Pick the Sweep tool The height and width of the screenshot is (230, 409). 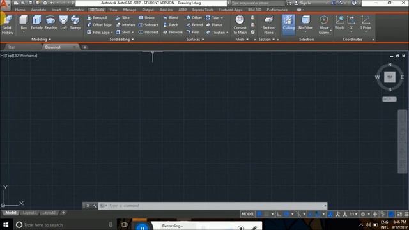[75, 23]
